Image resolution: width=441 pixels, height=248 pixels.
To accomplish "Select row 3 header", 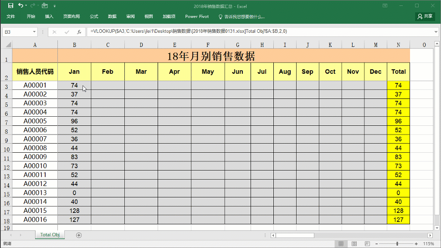I will pyautogui.click(x=6, y=86).
